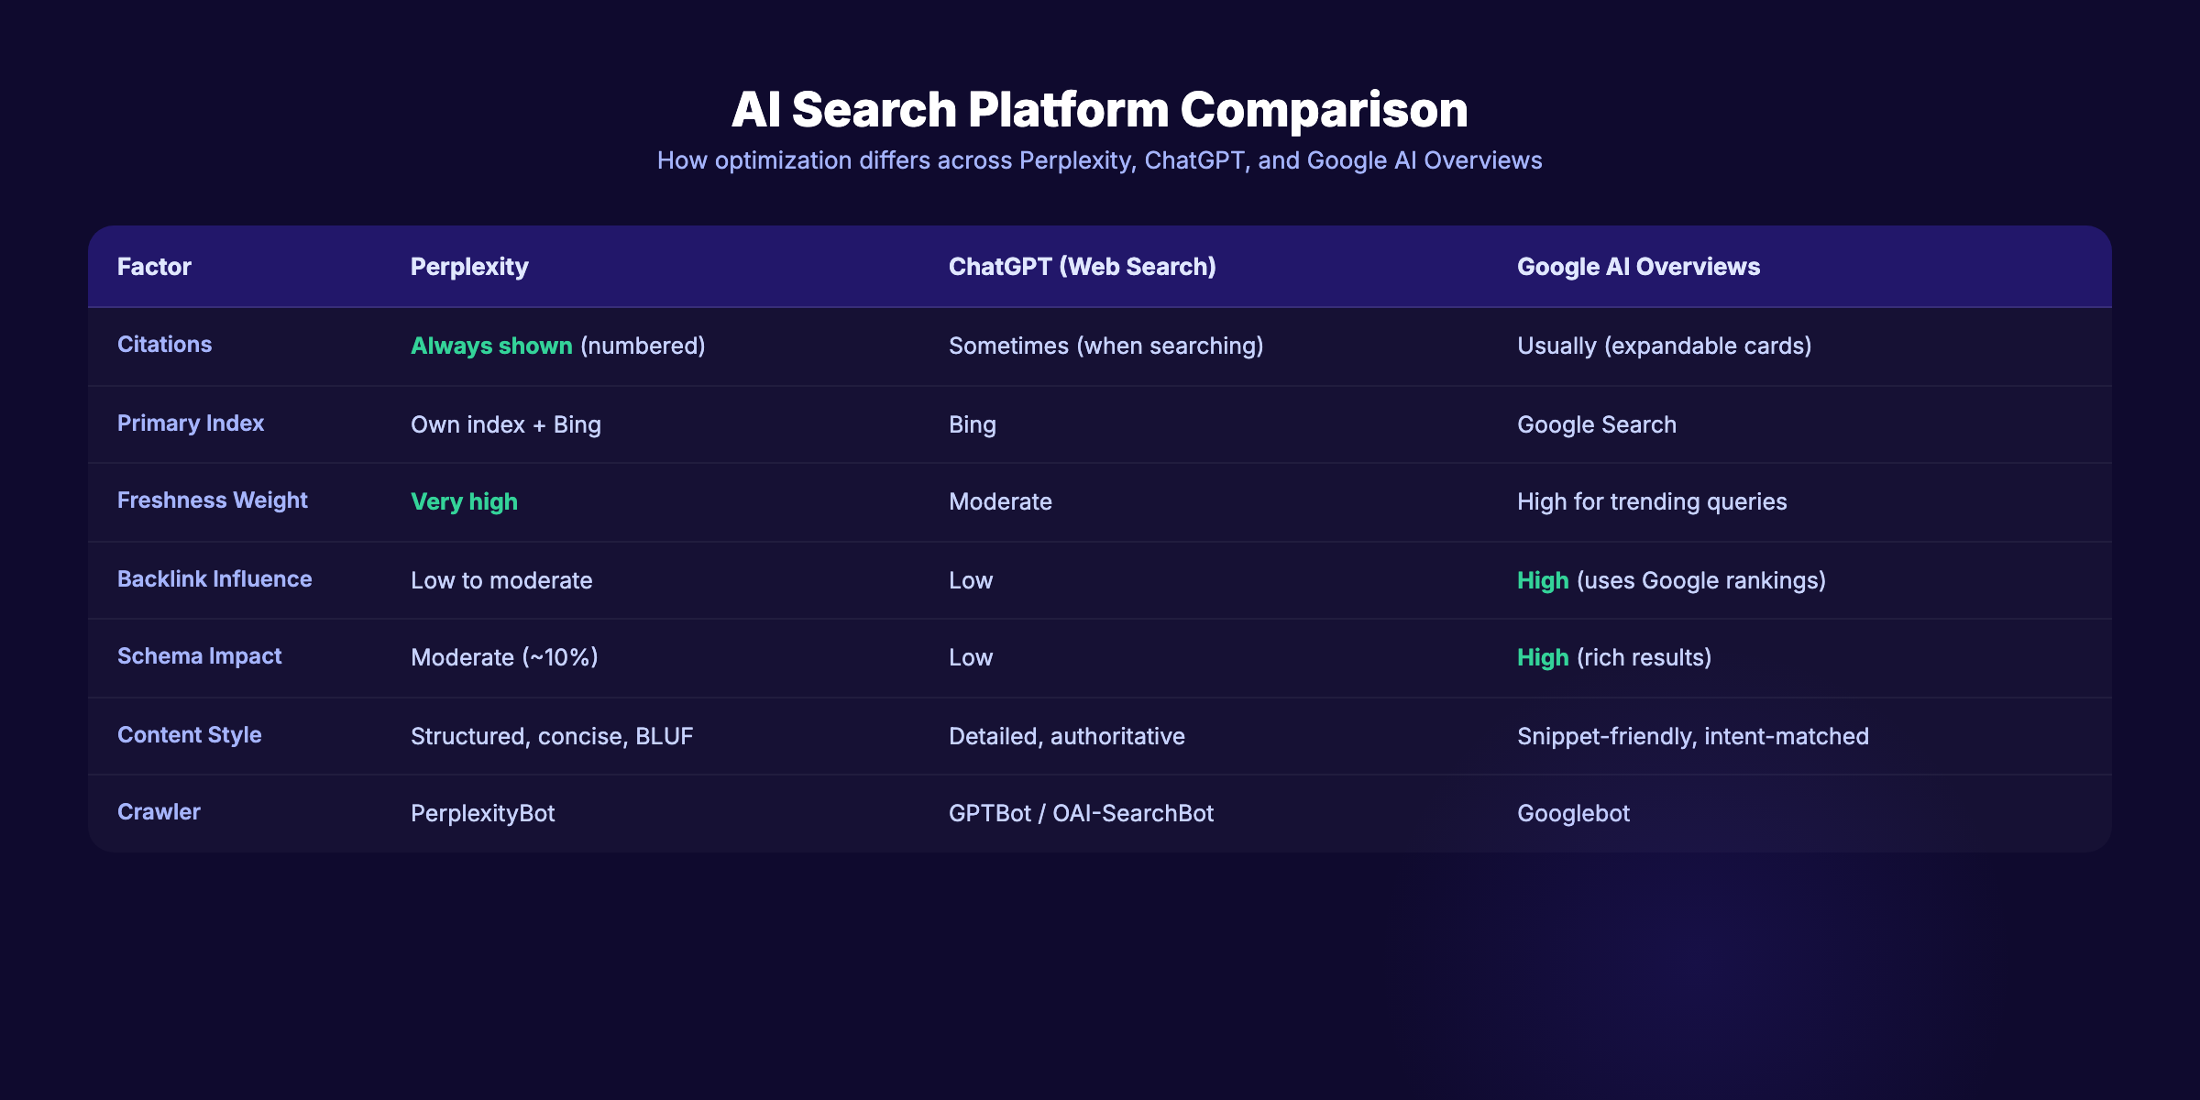Click the 'Crawler' row label
The height and width of the screenshot is (1100, 2200).
pyautogui.click(x=158, y=811)
